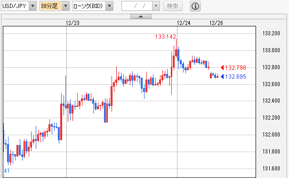Click the 133.200 price axis label
The image size is (289, 178).
(x=271, y=33)
